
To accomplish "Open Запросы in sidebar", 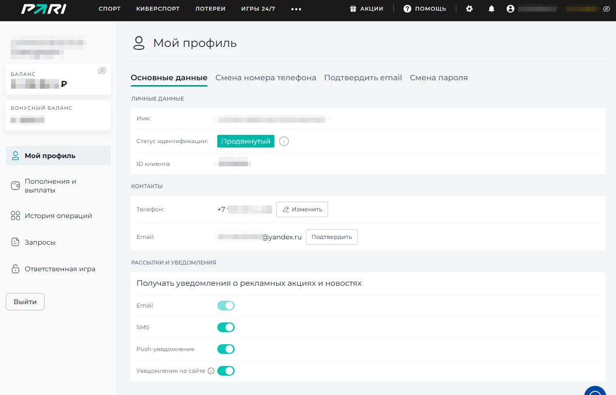I will click(58, 242).
